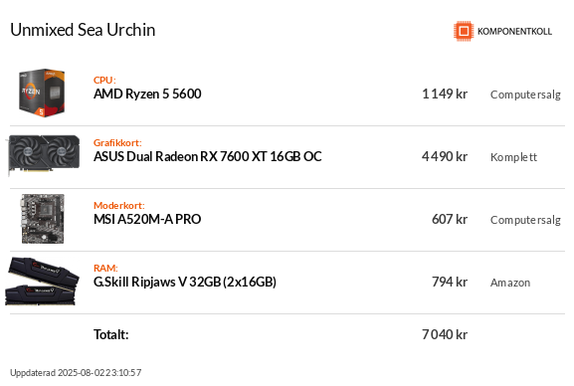
Task: Open the AMD Ryzen 5 5600 product
Action: 147,95
